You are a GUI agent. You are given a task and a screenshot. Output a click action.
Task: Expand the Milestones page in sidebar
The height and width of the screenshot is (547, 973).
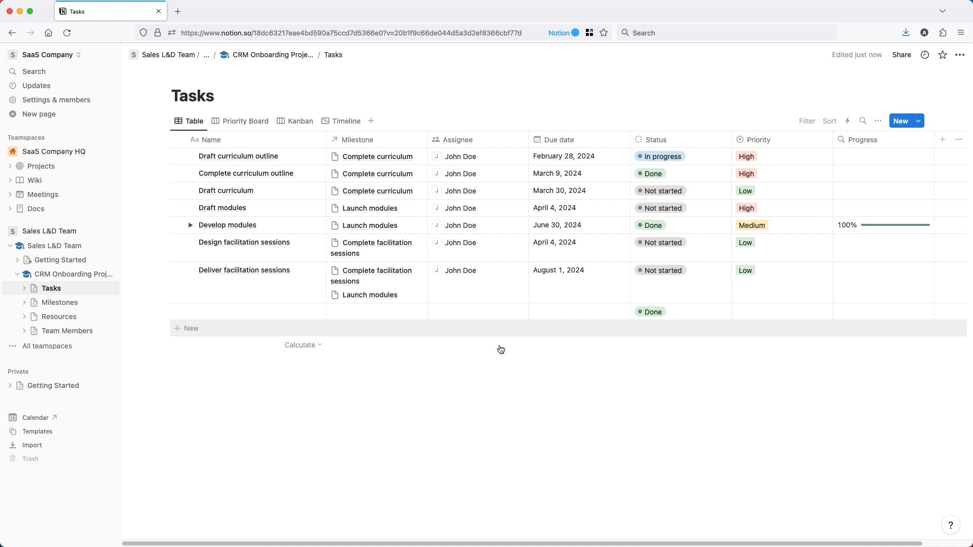(x=24, y=302)
